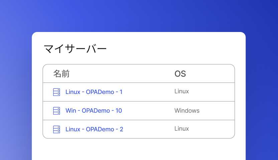Sort by the 名前 column header
This screenshot has width=278, height=160.
[61, 74]
